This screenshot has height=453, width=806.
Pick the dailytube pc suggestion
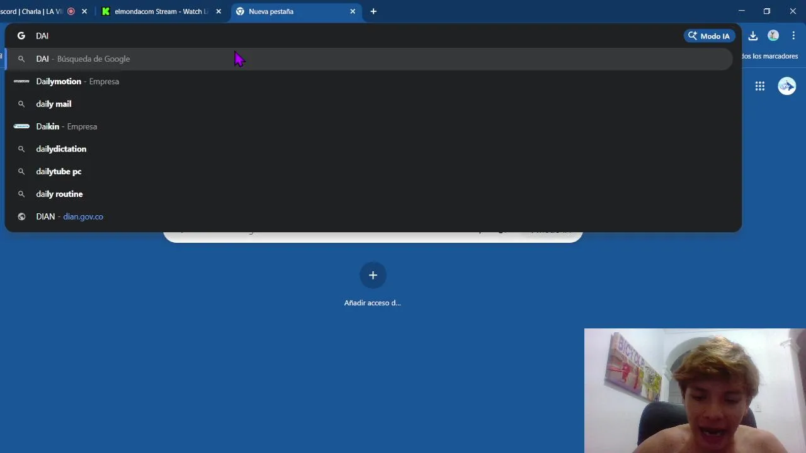point(369,171)
